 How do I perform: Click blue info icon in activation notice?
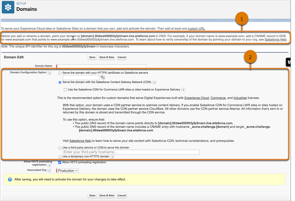pos(10,179)
